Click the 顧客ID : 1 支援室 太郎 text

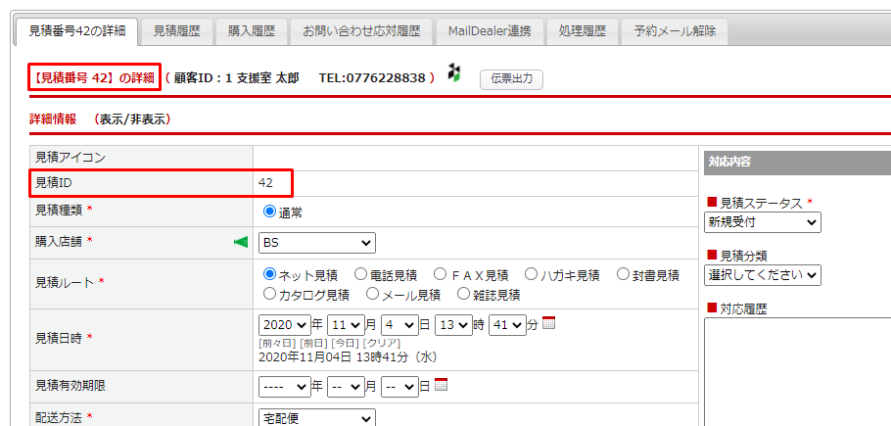(x=236, y=77)
